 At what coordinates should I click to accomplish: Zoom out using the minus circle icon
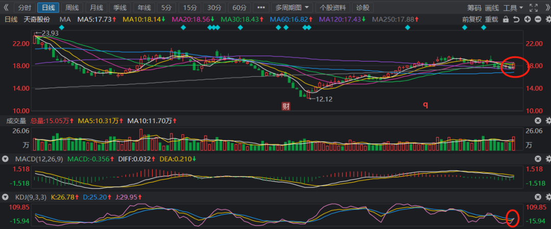click(538, 19)
